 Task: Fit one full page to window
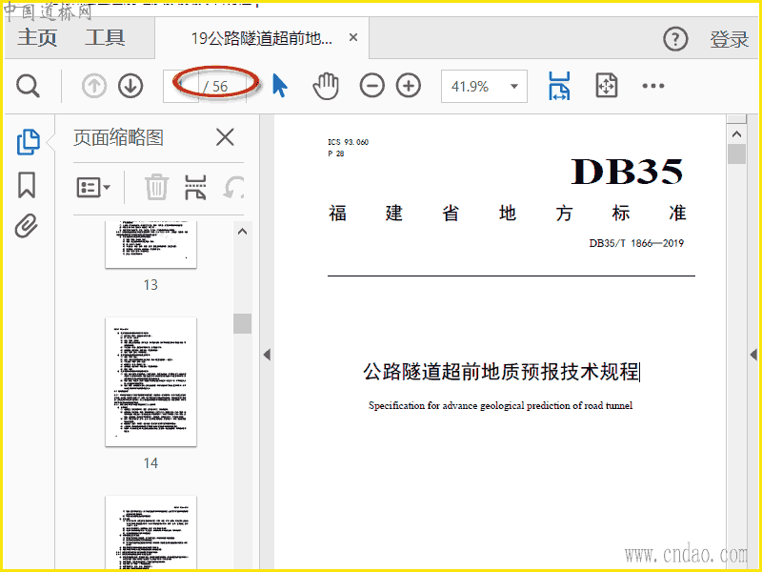(606, 86)
